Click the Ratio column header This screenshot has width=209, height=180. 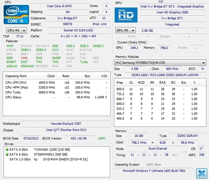64,76
